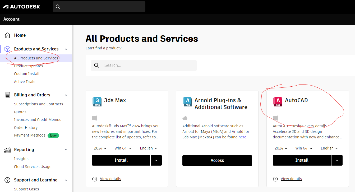
Task: Click the Billing and Orders sidebar icon
Action: pyautogui.click(x=7, y=95)
